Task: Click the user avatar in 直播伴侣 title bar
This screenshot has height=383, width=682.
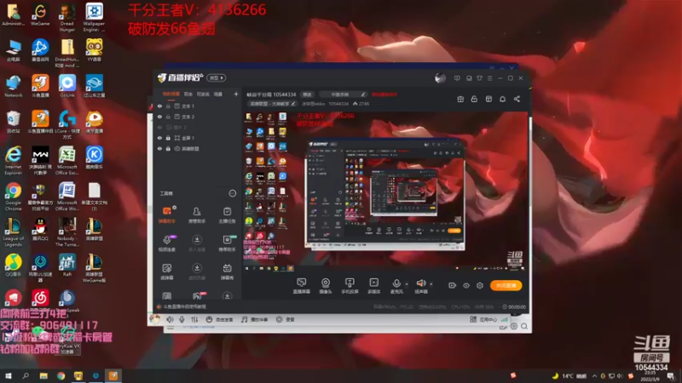Action: click(x=440, y=78)
